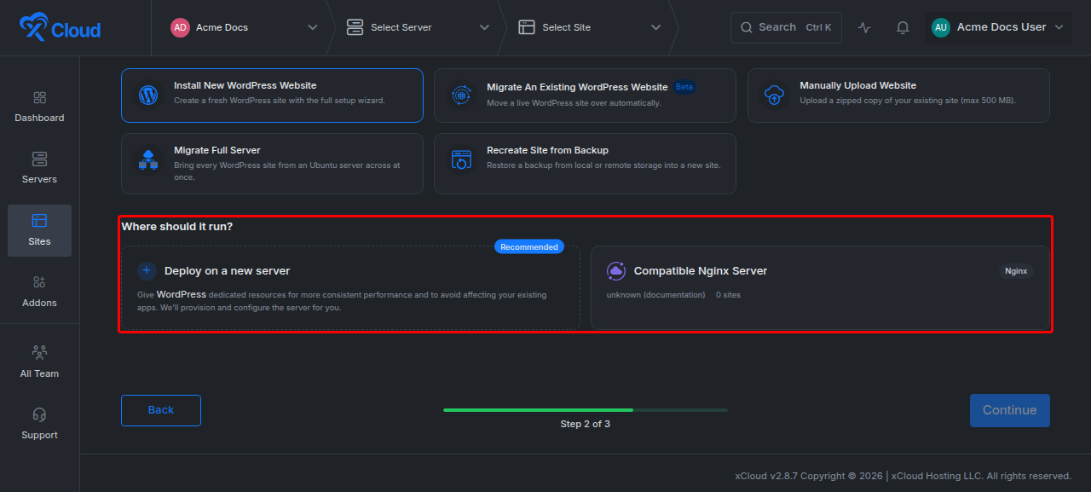
Task: Open the Dashboard sidebar icon
Action: click(39, 97)
